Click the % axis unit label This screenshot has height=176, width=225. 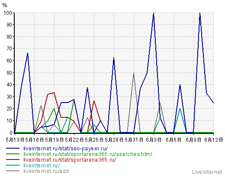click(x=5, y=5)
